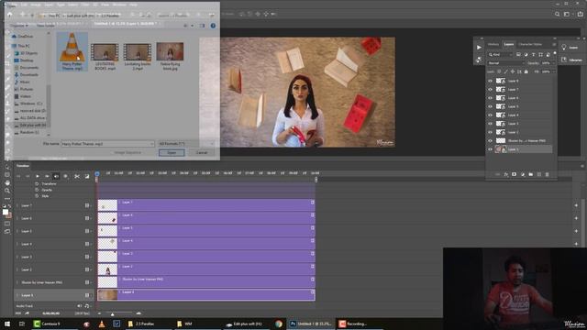Click Cancel button in file dialog
587x330 pixels.
202,153
